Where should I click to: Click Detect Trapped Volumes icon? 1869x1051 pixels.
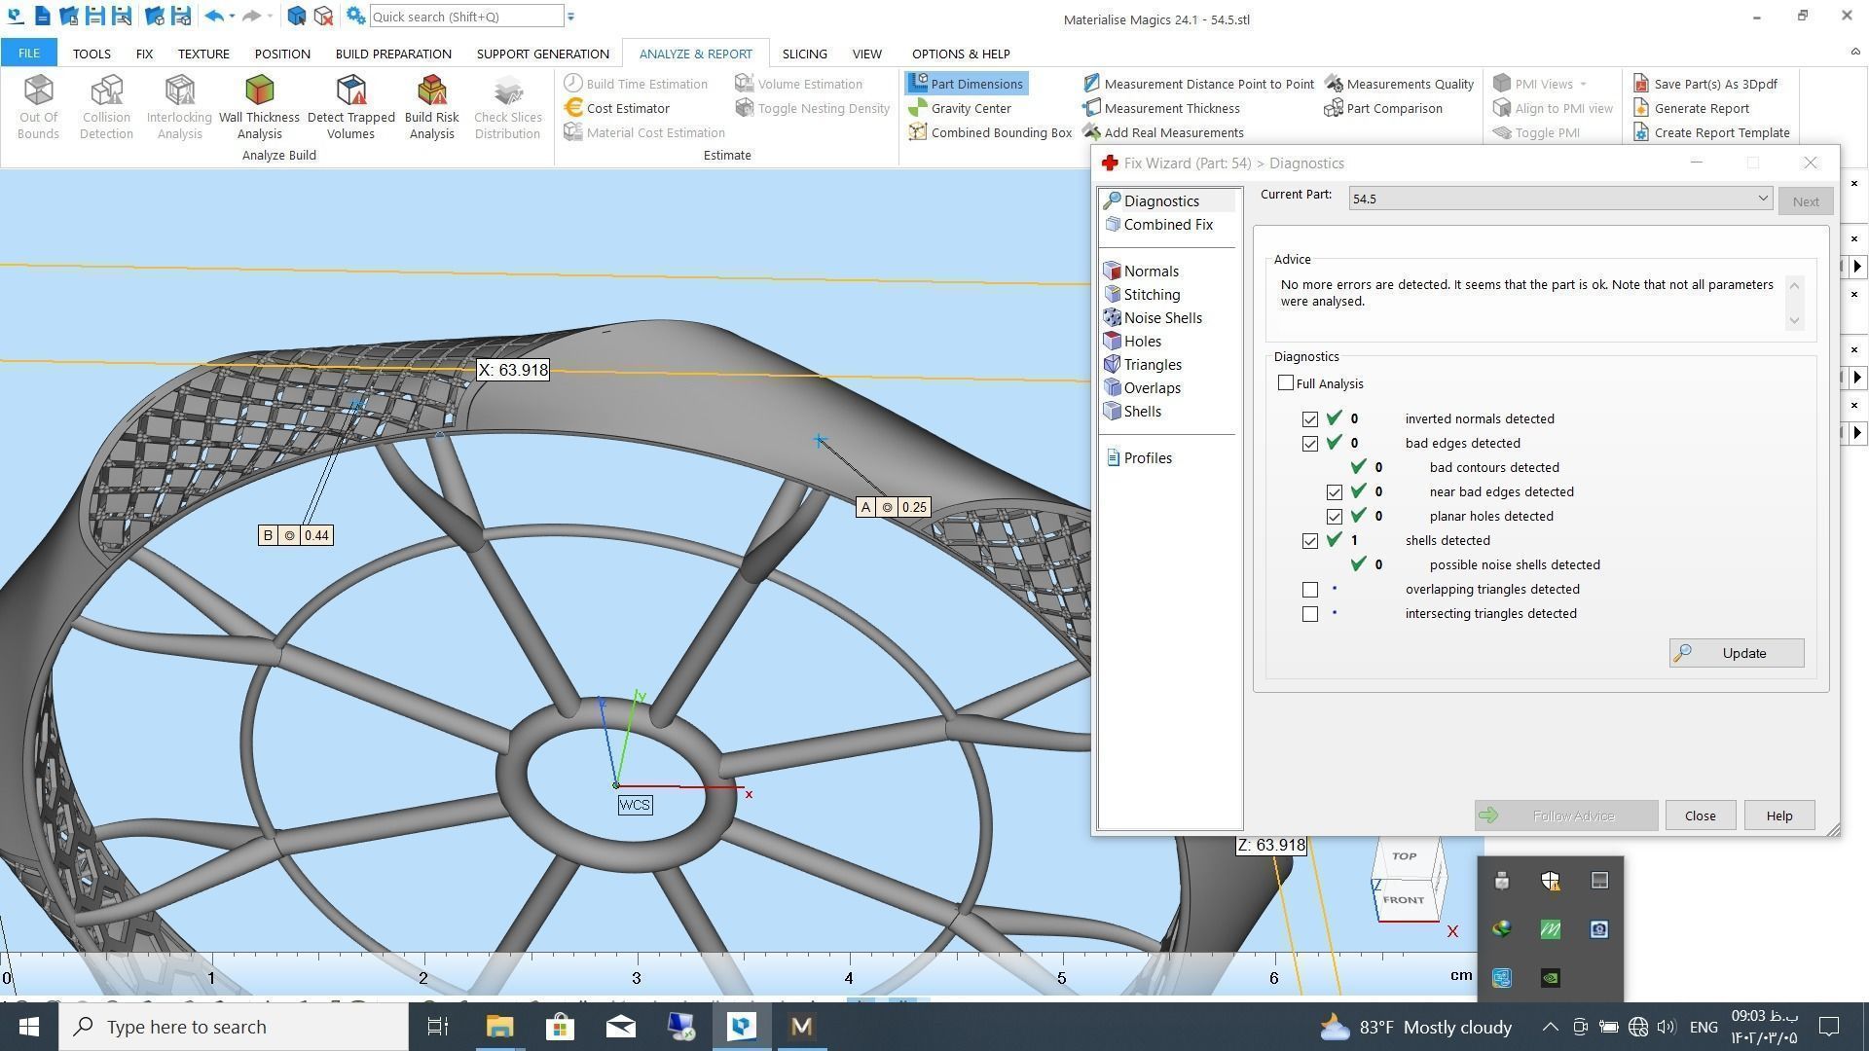[x=350, y=107]
